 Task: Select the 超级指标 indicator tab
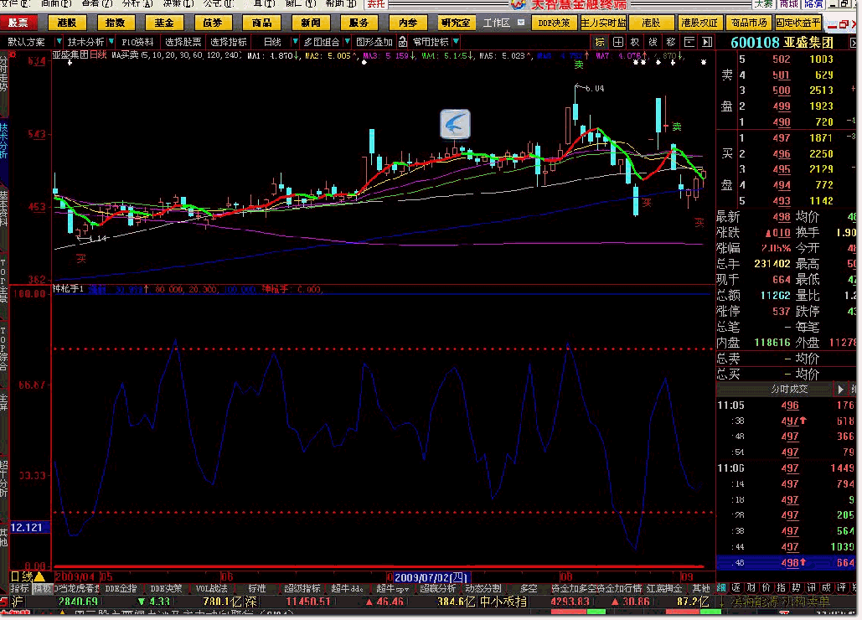coord(302,588)
